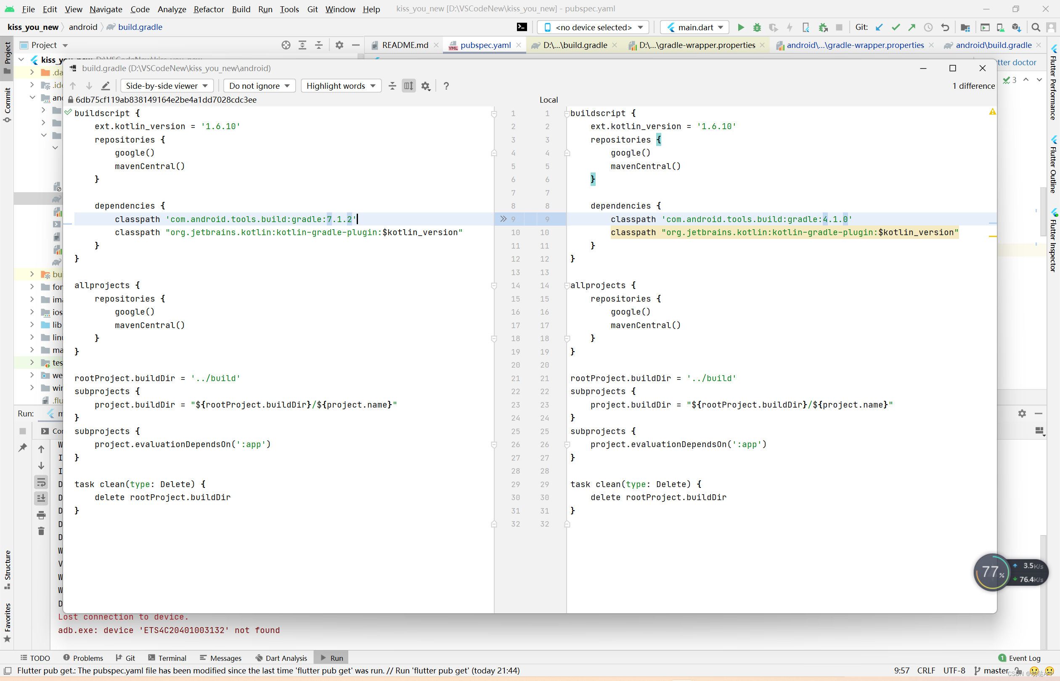This screenshot has width=1060, height=681.
Task: Open diff viewer settings gear
Action: (x=425, y=86)
